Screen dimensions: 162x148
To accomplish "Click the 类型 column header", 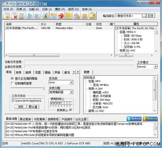I will [69, 24].
